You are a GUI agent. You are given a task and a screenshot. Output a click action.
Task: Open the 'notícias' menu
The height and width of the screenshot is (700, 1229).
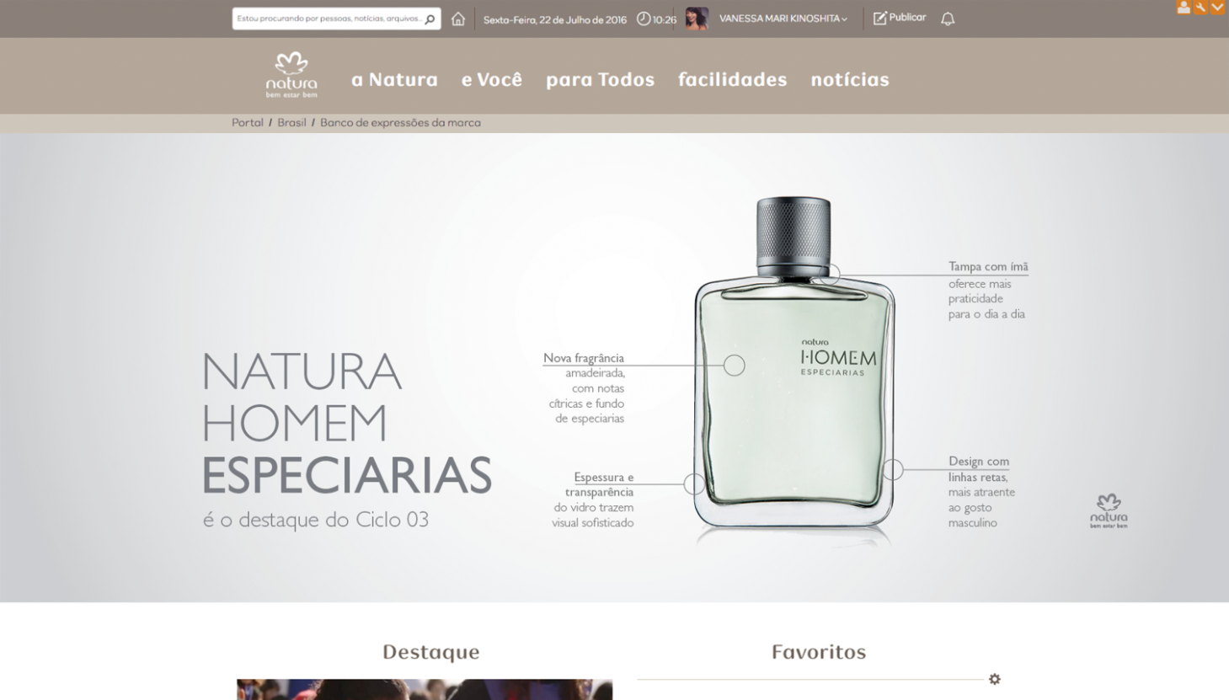(850, 79)
